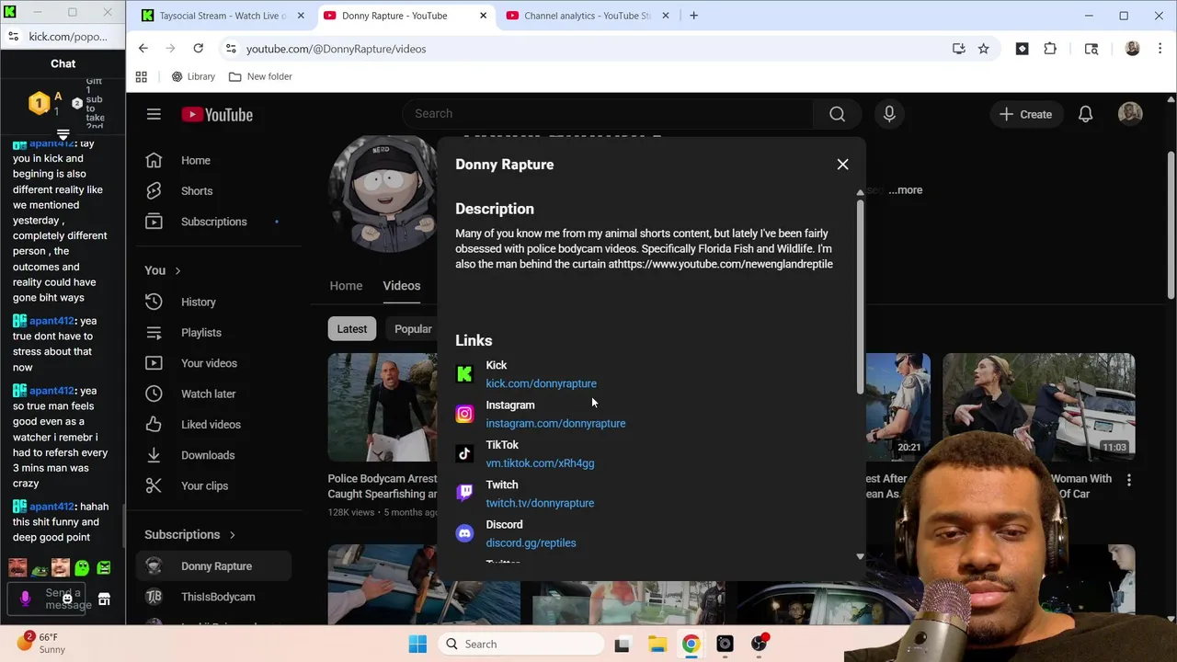Screen dimensions: 1177x662
Task: Expand the You section chevron
Action: [177, 270]
